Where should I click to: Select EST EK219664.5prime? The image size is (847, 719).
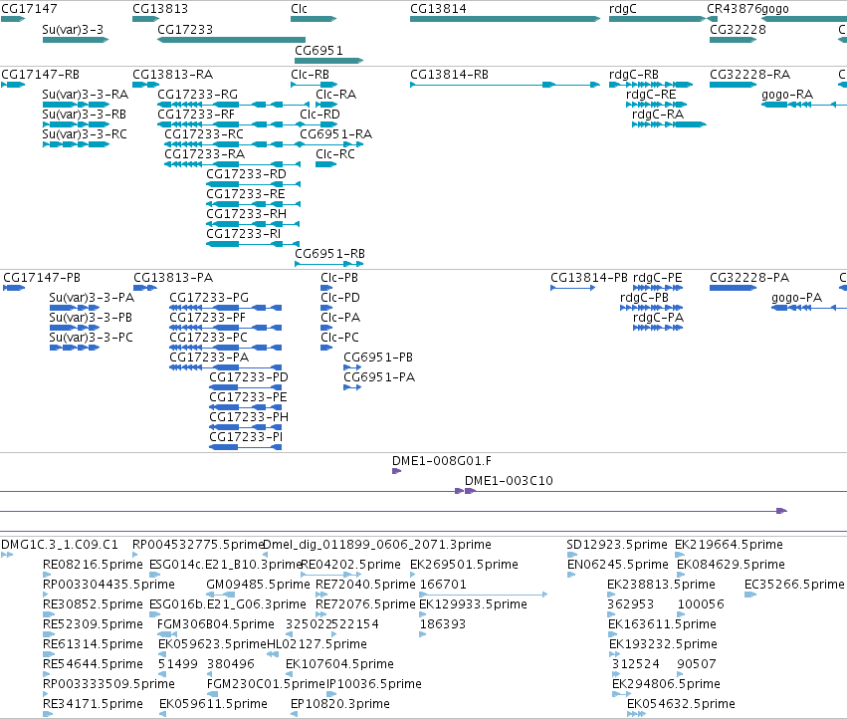pos(680,555)
